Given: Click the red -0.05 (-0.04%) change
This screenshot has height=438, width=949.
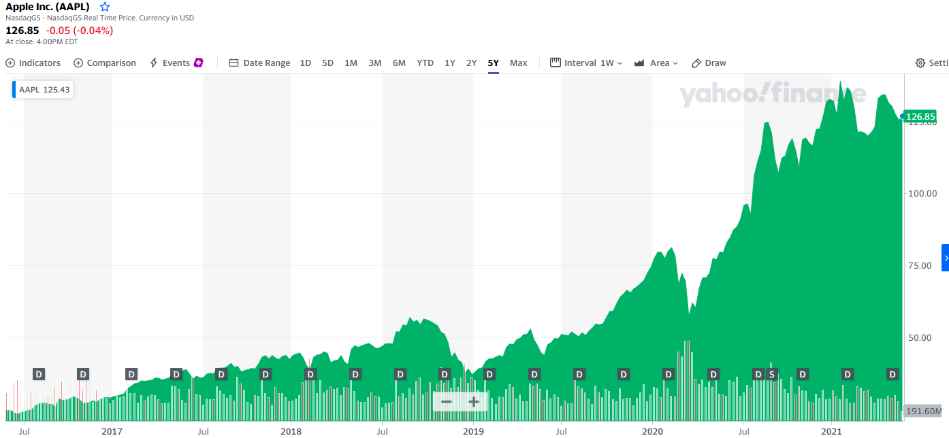Looking at the screenshot, I should coord(80,31).
